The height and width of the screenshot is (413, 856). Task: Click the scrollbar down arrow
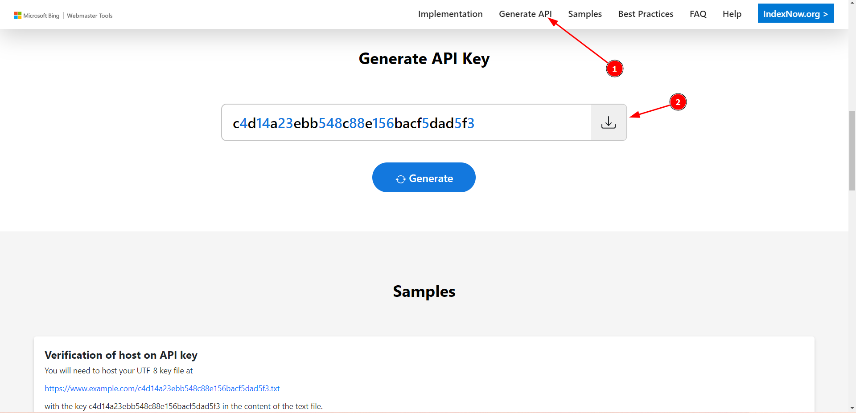pos(852,408)
